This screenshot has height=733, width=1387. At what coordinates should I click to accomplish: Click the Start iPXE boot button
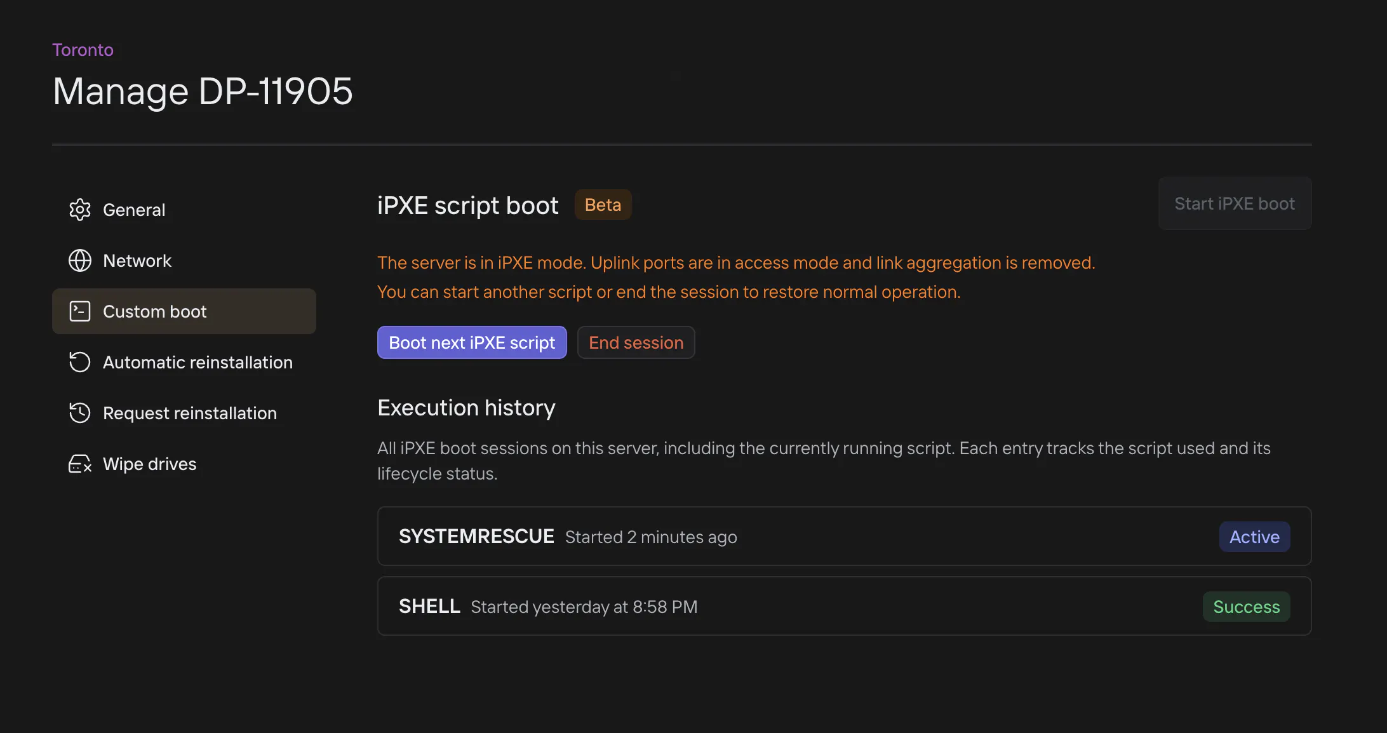click(1235, 203)
